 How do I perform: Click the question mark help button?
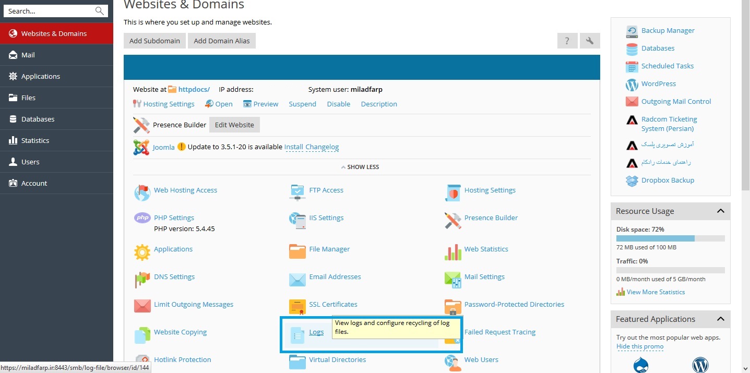[x=567, y=41]
